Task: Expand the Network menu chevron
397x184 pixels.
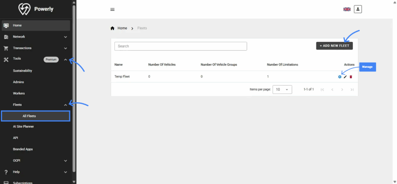Action: 66,37
